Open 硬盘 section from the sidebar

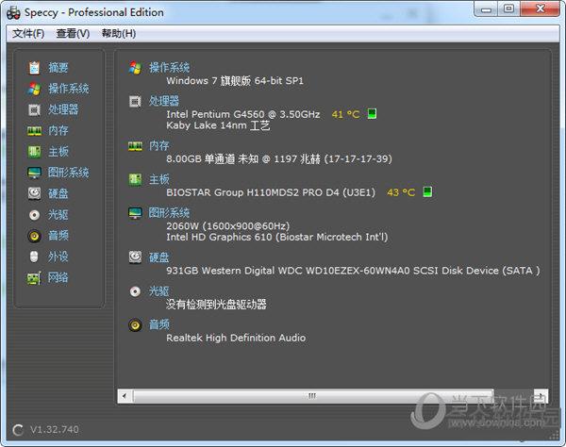(x=58, y=193)
